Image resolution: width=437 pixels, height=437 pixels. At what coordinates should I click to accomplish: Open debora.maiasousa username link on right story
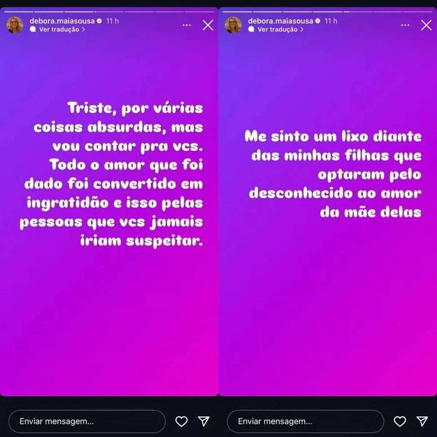point(281,21)
